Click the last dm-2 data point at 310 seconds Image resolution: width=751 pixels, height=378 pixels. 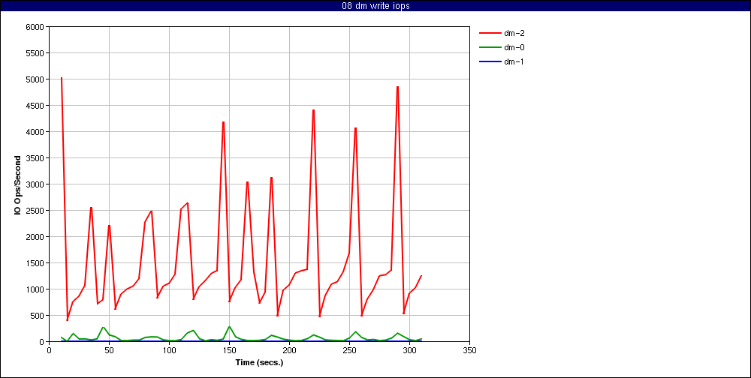point(421,275)
